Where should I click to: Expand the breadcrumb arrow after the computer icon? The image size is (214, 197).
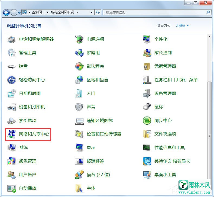(x=30, y=12)
